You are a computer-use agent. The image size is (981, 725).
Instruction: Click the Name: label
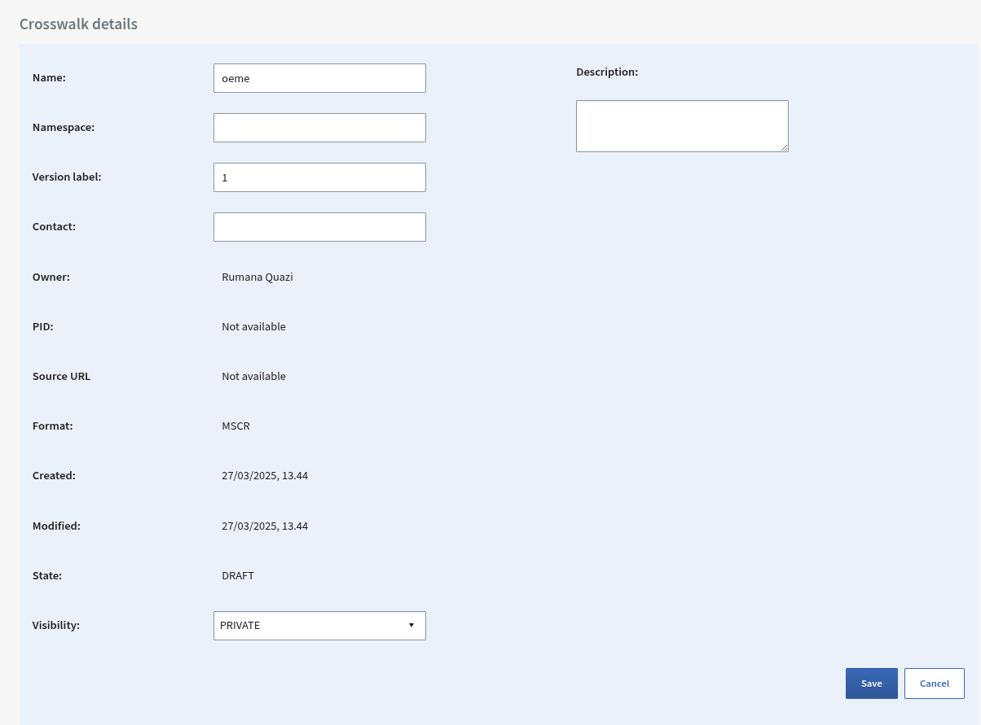pyautogui.click(x=49, y=77)
